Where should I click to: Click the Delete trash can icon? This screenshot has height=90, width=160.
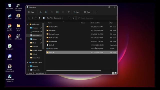pos(68,12)
